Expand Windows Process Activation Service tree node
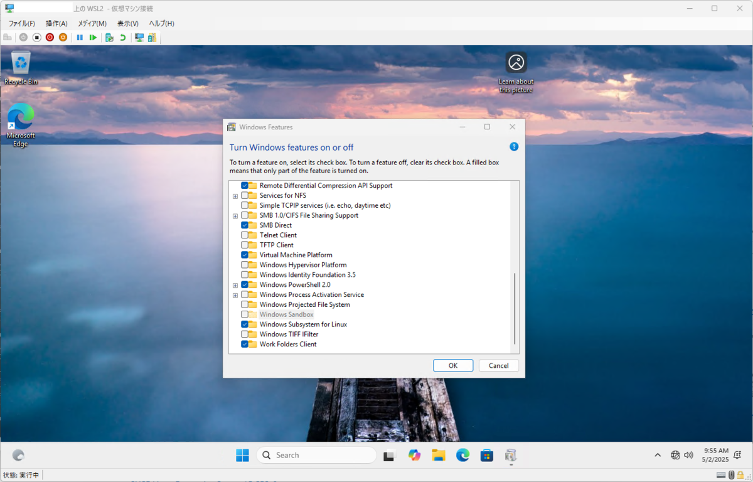The height and width of the screenshot is (482, 753). click(235, 295)
